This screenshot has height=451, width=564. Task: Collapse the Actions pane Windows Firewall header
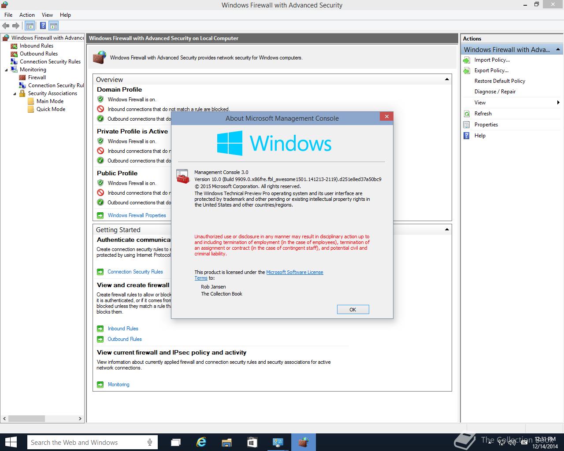(x=558, y=49)
